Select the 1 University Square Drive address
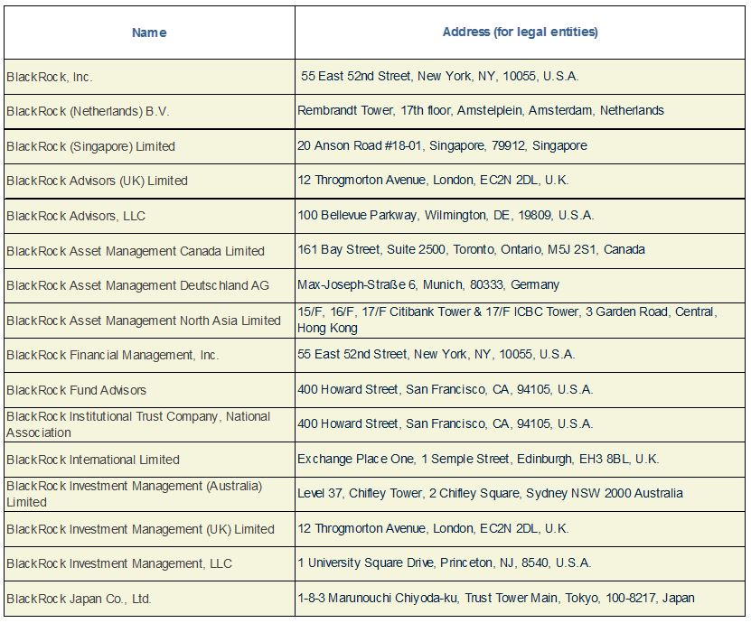 pyautogui.click(x=444, y=563)
